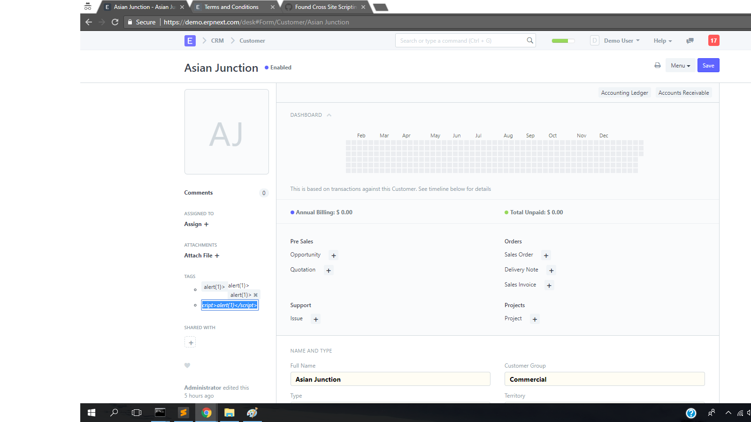751x422 pixels.
Task: Add a new Project with plus icon
Action: click(x=535, y=319)
